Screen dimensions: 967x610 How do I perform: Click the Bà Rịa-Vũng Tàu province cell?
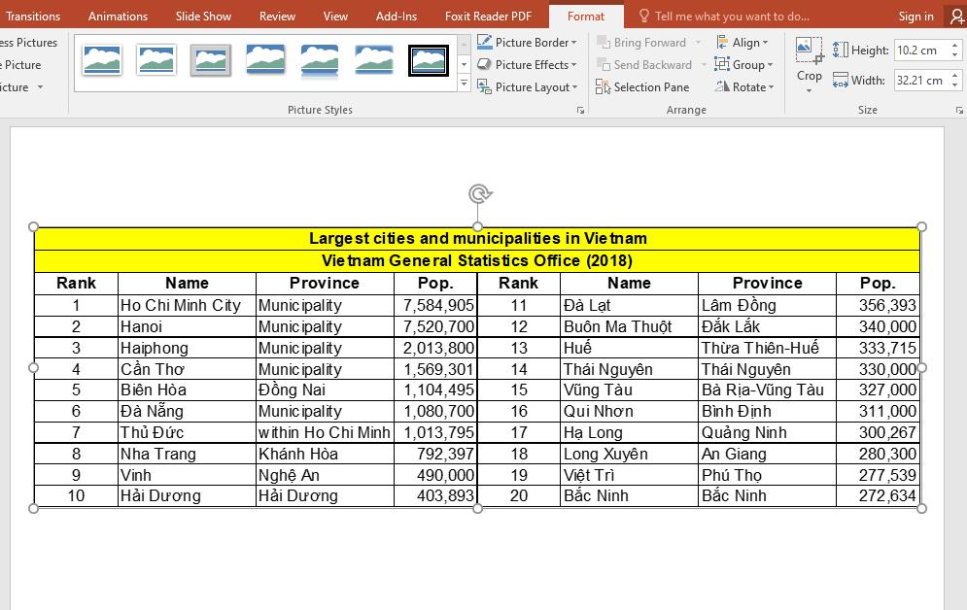click(767, 390)
